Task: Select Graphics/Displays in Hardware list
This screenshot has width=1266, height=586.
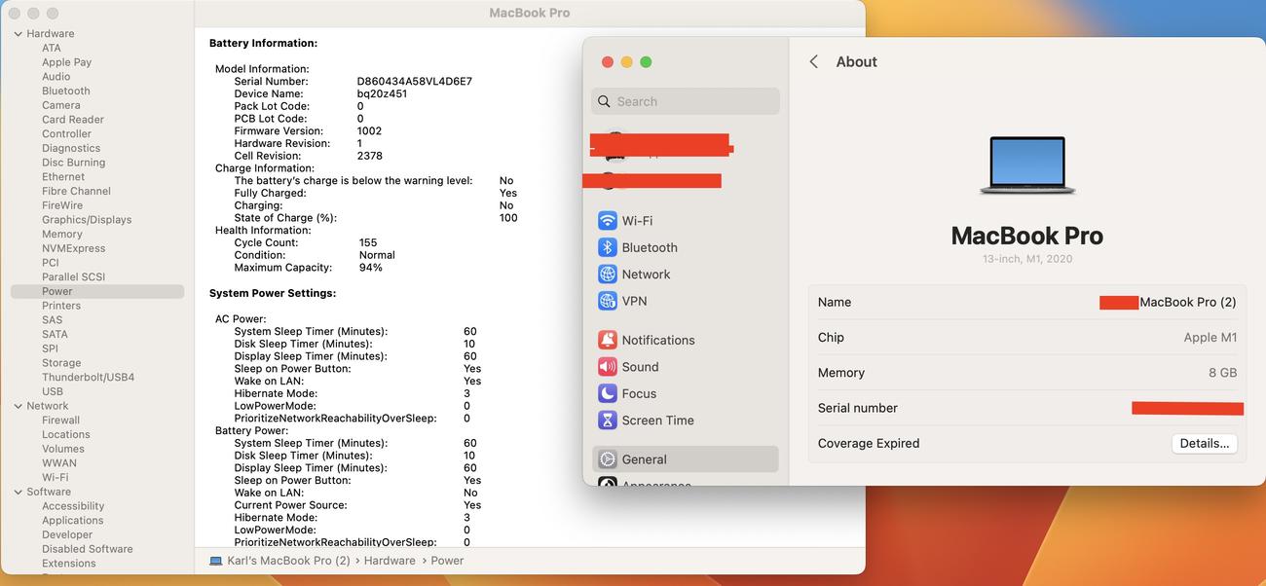Action: pyautogui.click(x=87, y=220)
